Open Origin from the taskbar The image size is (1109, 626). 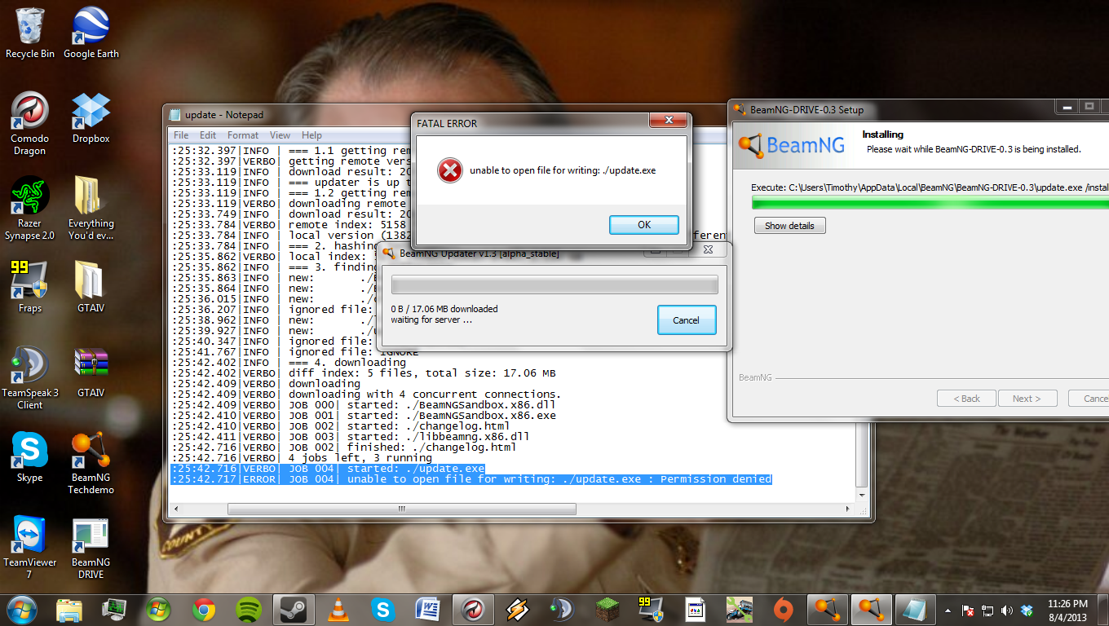click(x=784, y=609)
